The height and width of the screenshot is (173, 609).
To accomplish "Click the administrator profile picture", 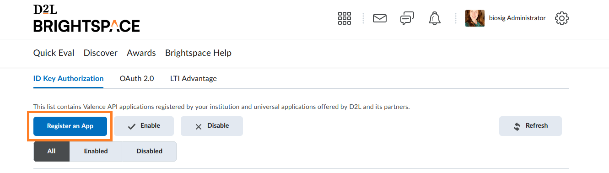I will pos(475,18).
